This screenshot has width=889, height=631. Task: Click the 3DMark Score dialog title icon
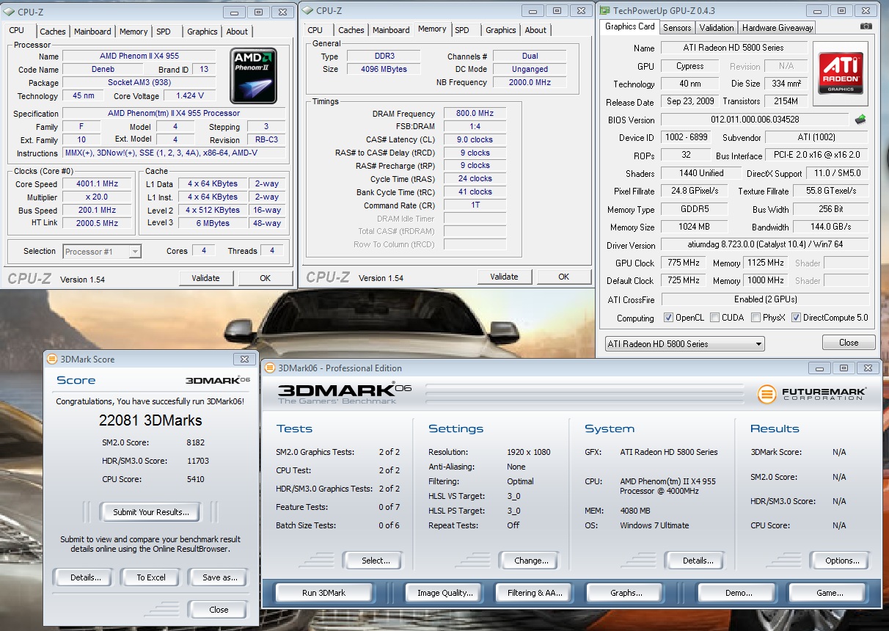pos(51,360)
